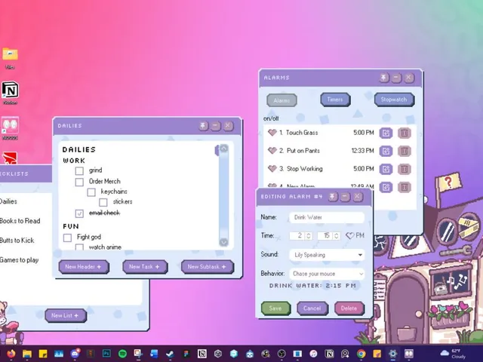Click the alarm Name field with Drink Water
The image size is (483, 362).
(327, 217)
